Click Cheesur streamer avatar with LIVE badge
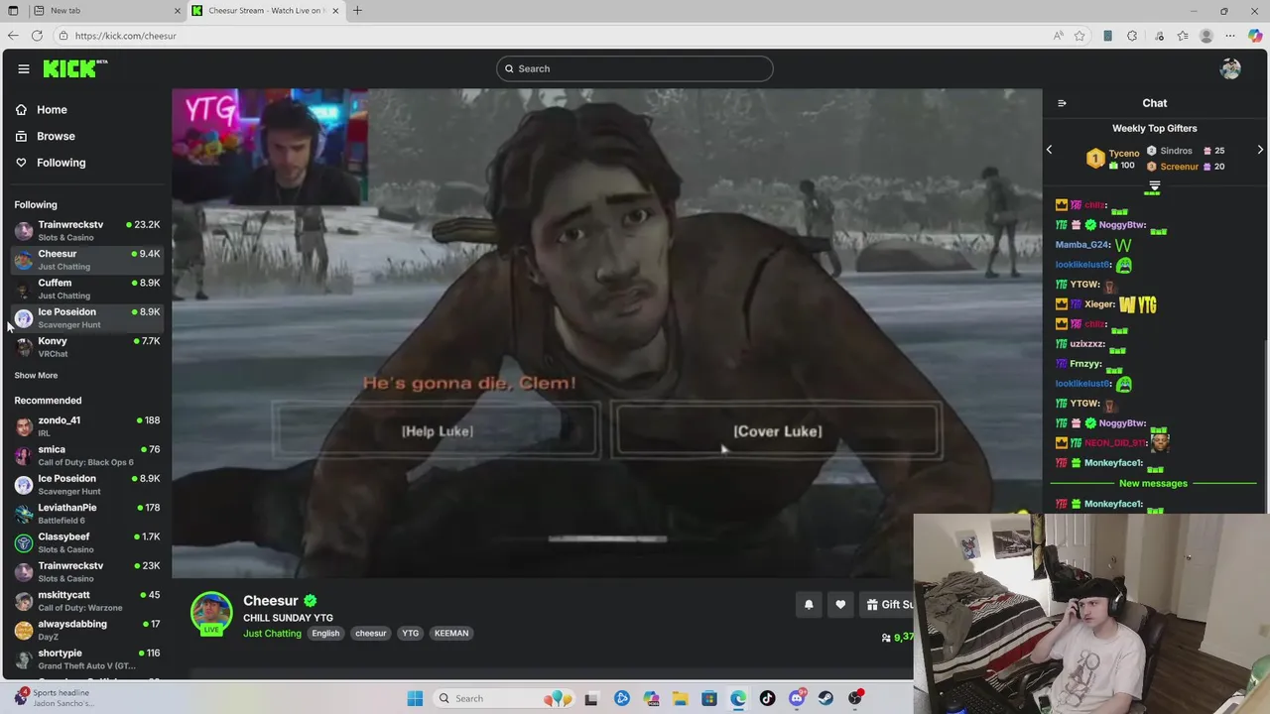 pyautogui.click(x=211, y=614)
